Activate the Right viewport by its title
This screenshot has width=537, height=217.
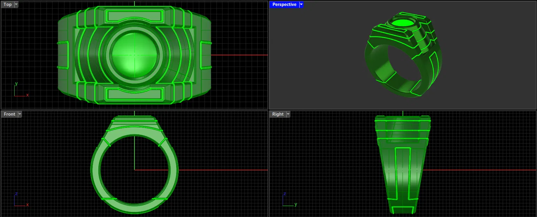click(x=278, y=114)
